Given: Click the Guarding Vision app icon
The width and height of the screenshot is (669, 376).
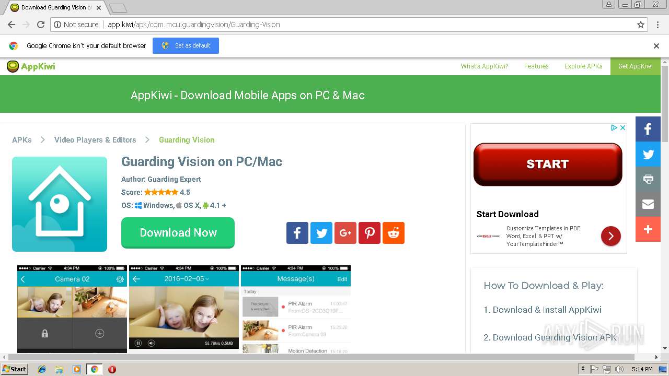Looking at the screenshot, I should tap(60, 204).
